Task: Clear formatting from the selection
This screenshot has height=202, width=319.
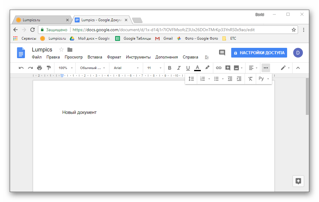Action: (x=250, y=79)
